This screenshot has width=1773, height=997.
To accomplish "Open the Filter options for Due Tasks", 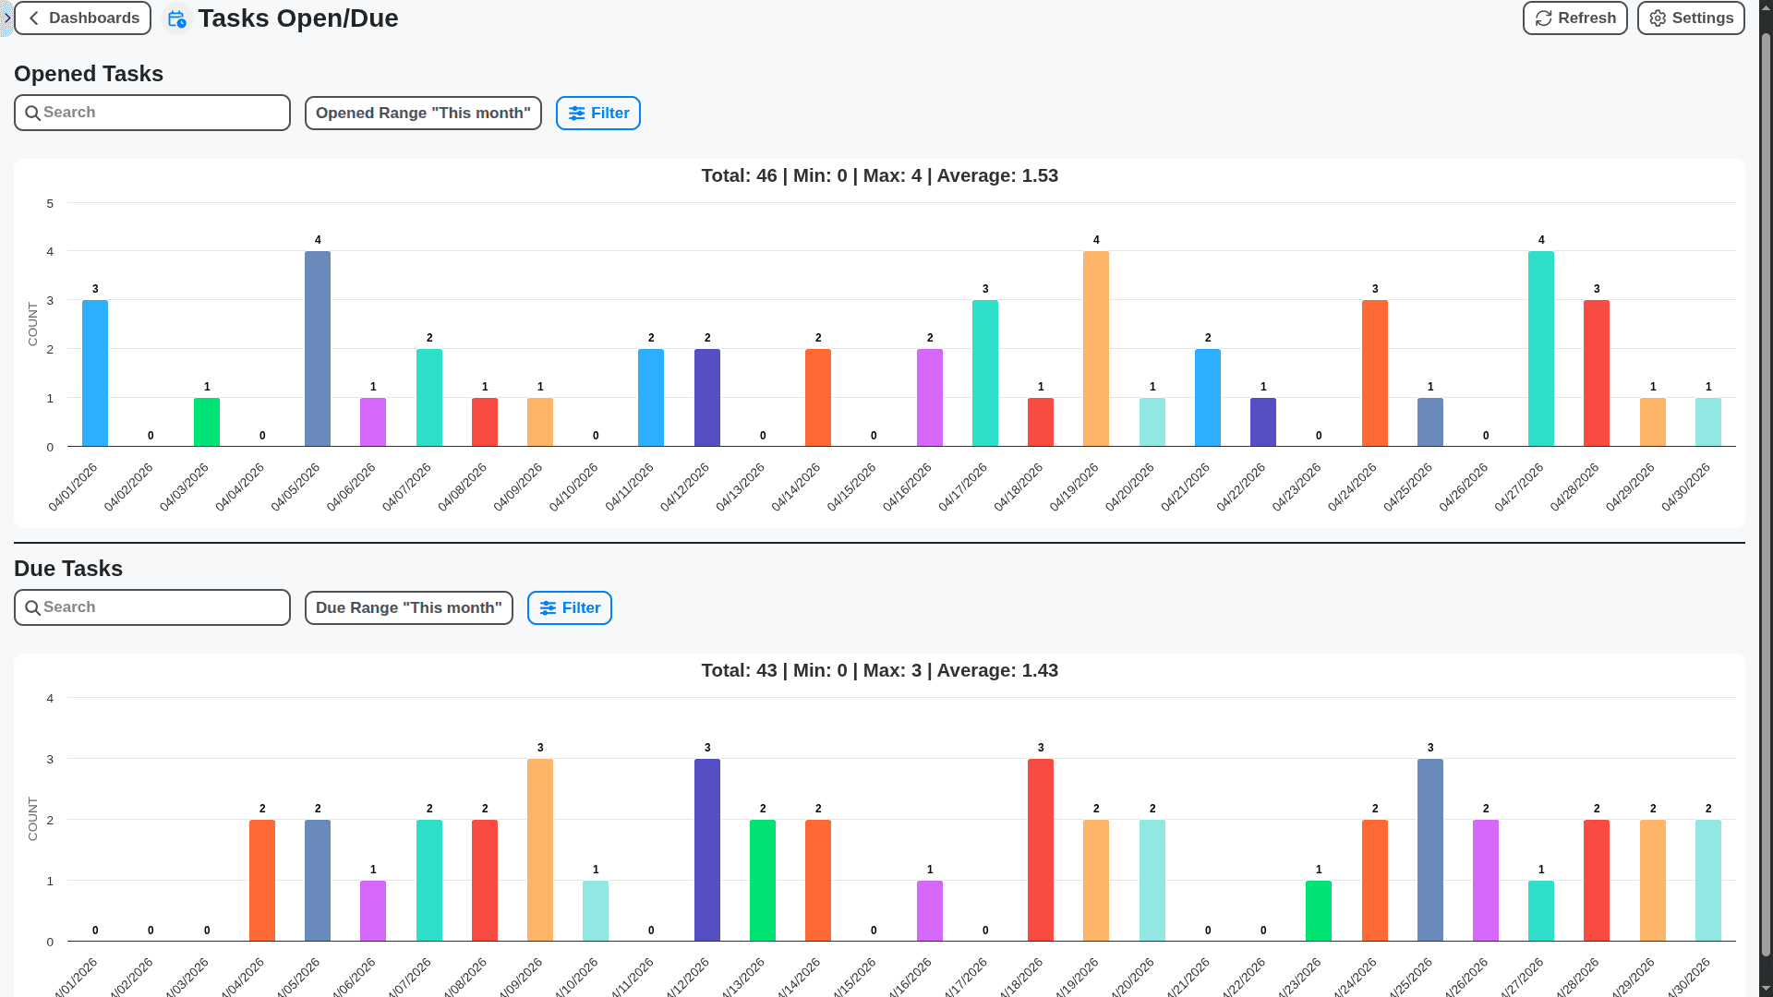I will [x=569, y=607].
